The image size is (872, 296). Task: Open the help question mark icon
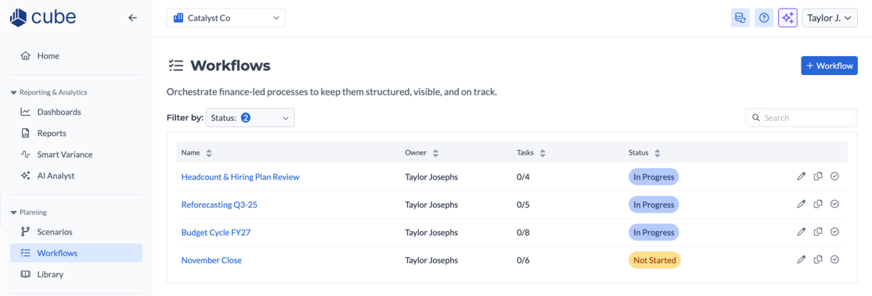click(764, 18)
